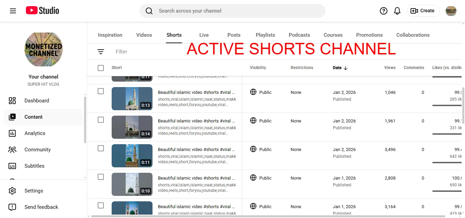Click the title of the 1,046 views short
The width and height of the screenshot is (465, 218).
[x=196, y=93]
